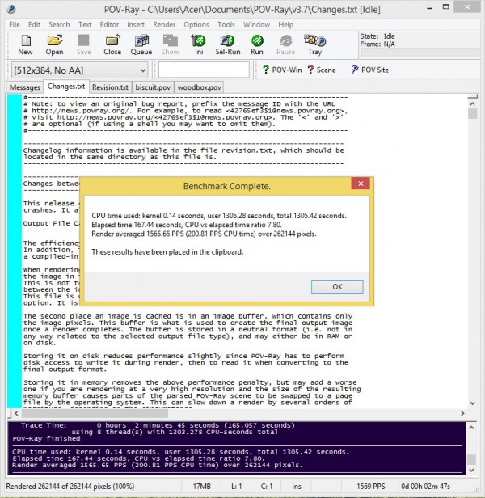Switch to the Messages tab

[25, 87]
